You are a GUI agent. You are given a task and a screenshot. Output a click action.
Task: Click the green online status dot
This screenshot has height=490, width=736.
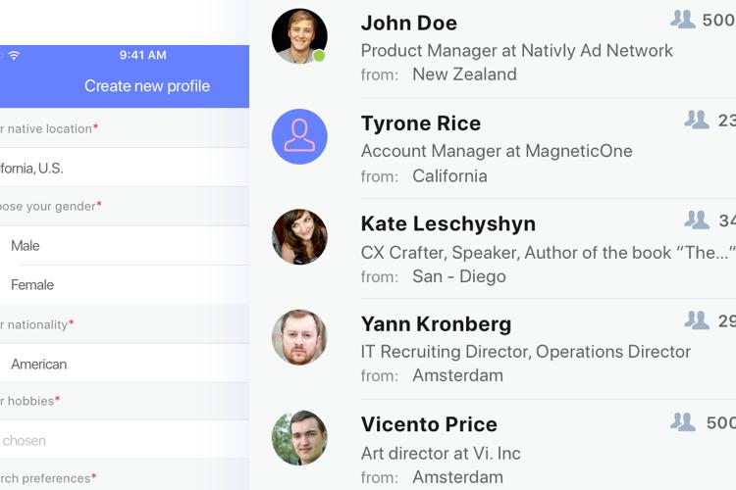[x=319, y=56]
